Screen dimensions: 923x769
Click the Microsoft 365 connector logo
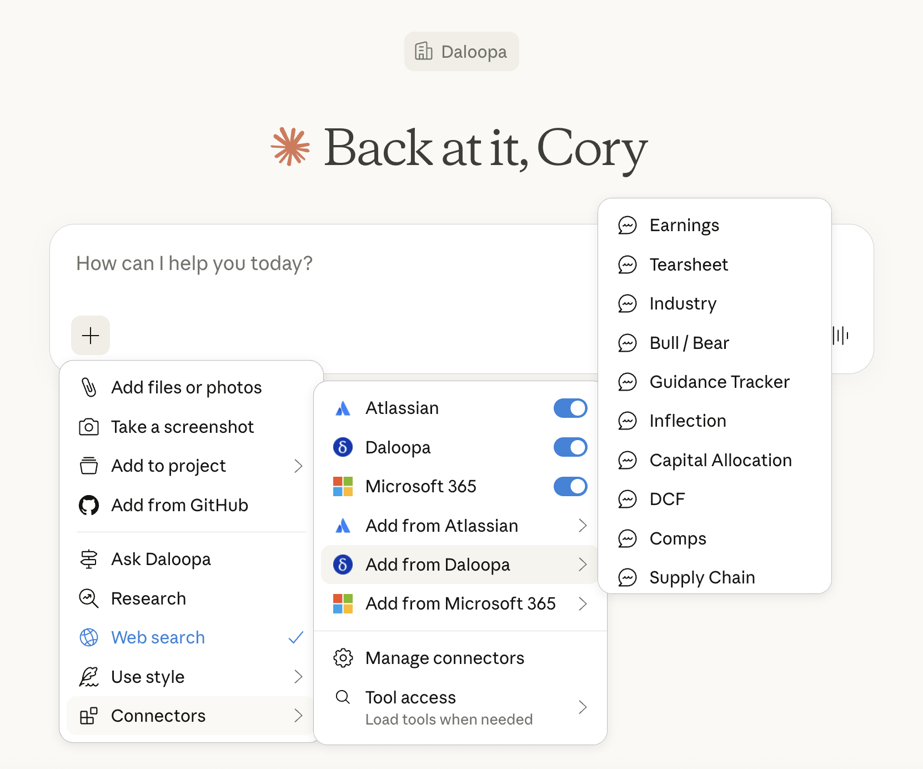tap(343, 486)
